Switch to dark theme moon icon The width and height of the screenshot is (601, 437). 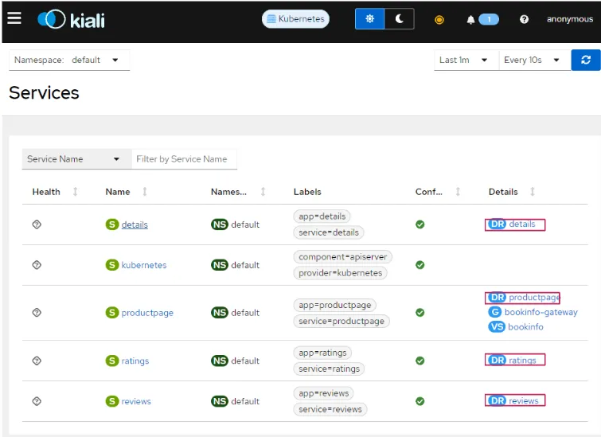tap(399, 19)
